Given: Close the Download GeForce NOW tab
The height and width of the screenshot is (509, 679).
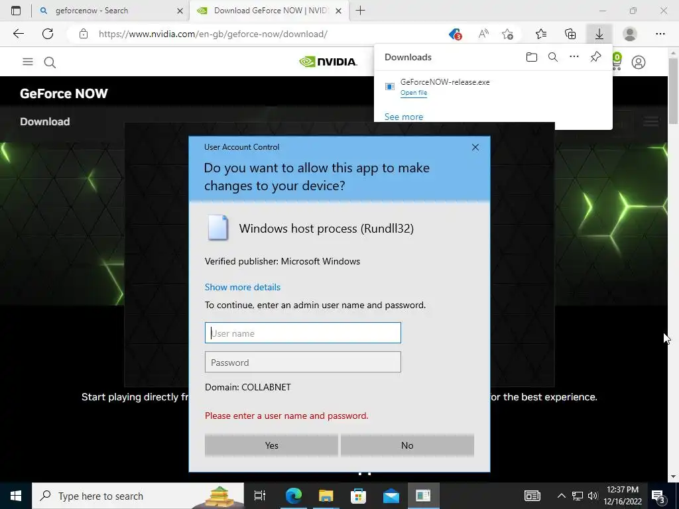Looking at the screenshot, I should 339,11.
